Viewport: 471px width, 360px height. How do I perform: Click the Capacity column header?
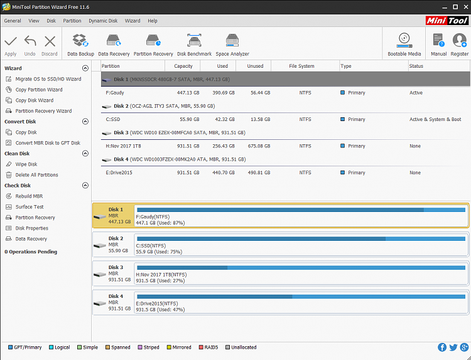[x=183, y=66]
